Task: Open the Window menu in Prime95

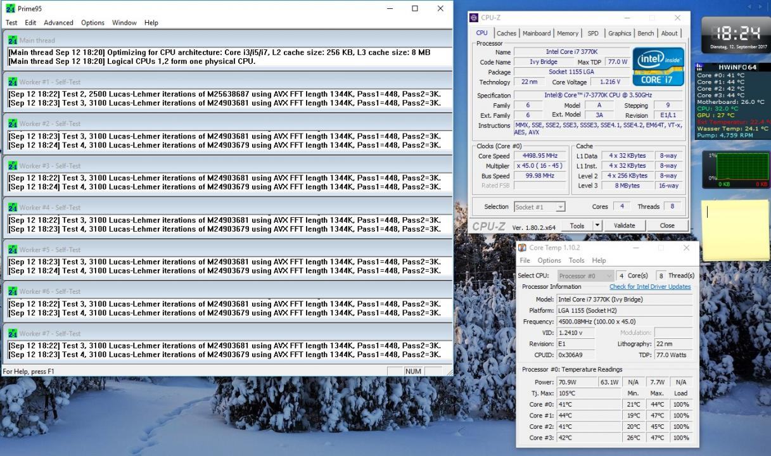Action: click(124, 22)
